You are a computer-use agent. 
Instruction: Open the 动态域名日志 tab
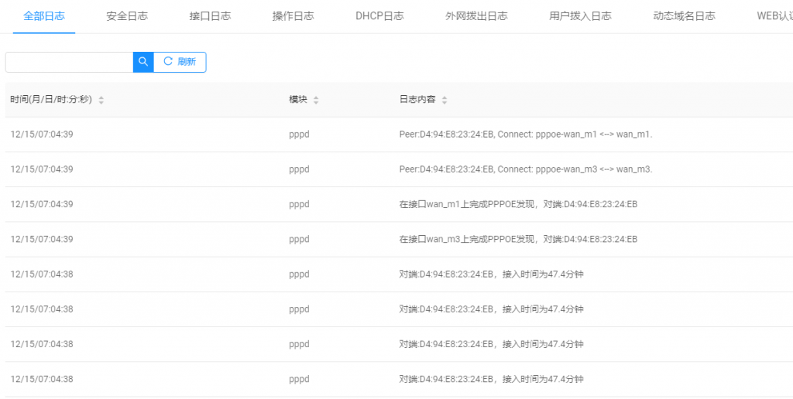684,15
